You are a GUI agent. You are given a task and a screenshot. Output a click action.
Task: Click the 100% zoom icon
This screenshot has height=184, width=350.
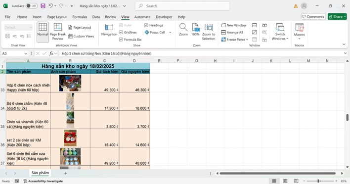[x=195, y=27]
